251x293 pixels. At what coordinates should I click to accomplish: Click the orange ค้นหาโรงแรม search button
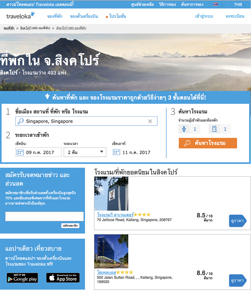click(208, 143)
